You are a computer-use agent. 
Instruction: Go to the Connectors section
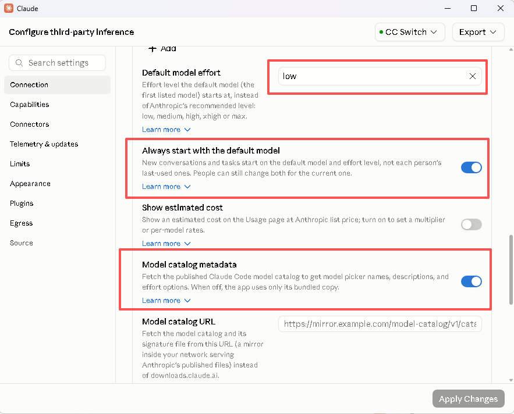point(58,124)
